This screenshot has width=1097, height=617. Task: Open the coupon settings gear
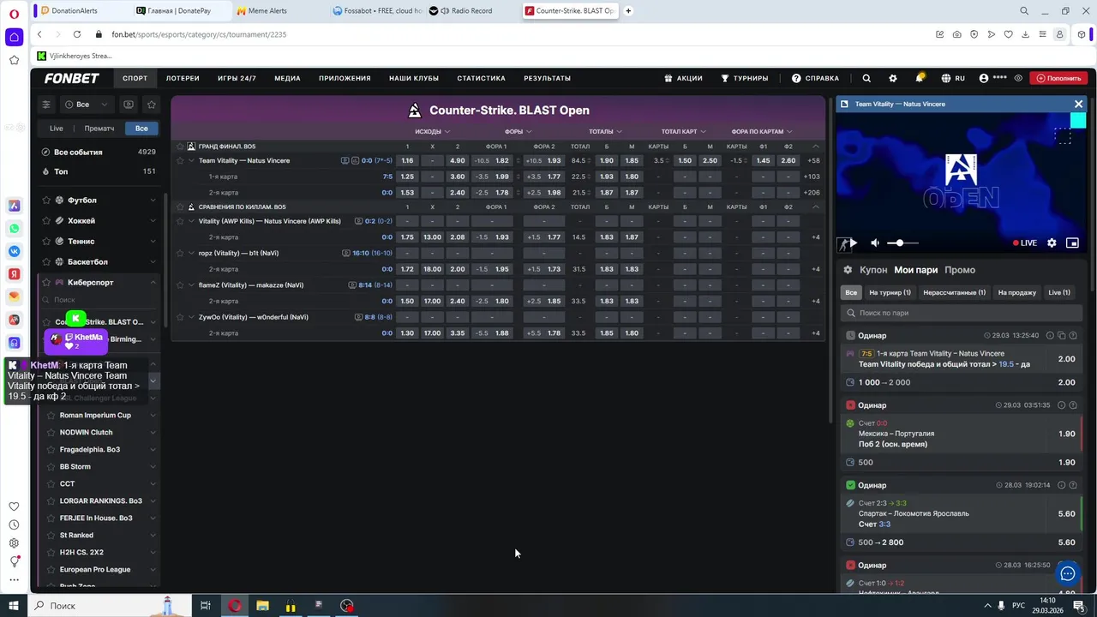coord(848,270)
